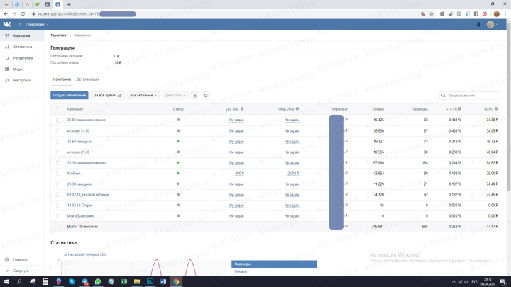
Task: Click running status icon for 31-50 женщина
Action: click(x=178, y=141)
